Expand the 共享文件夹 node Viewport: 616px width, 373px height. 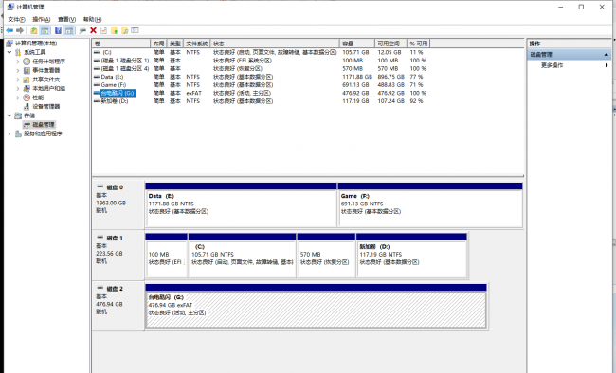(x=18, y=80)
